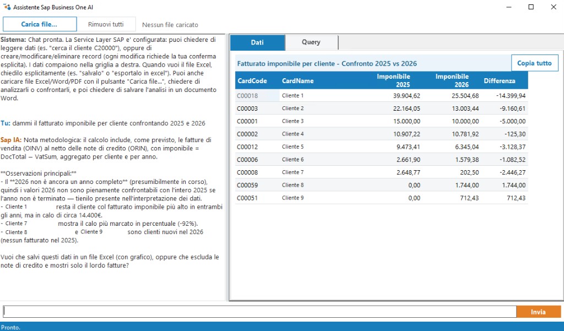Image resolution: width=564 pixels, height=331 pixels.
Task: Click the -9.160,61 difference cell
Action: pos(505,108)
